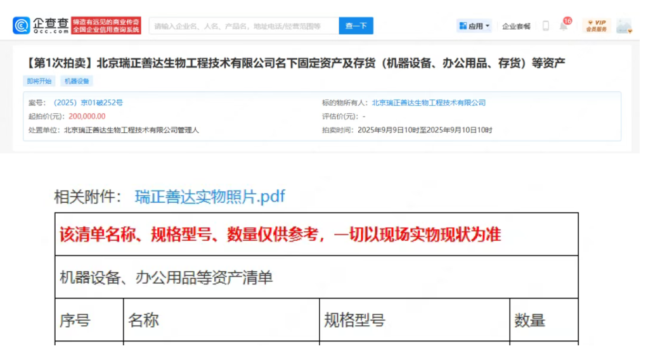Image resolution: width=672 pixels, height=358 pixels.
Task: Click the 即将开始 status tag
Action: coord(39,81)
